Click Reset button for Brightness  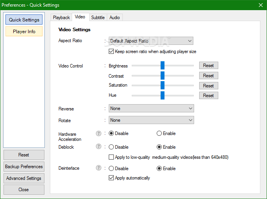[209, 66]
